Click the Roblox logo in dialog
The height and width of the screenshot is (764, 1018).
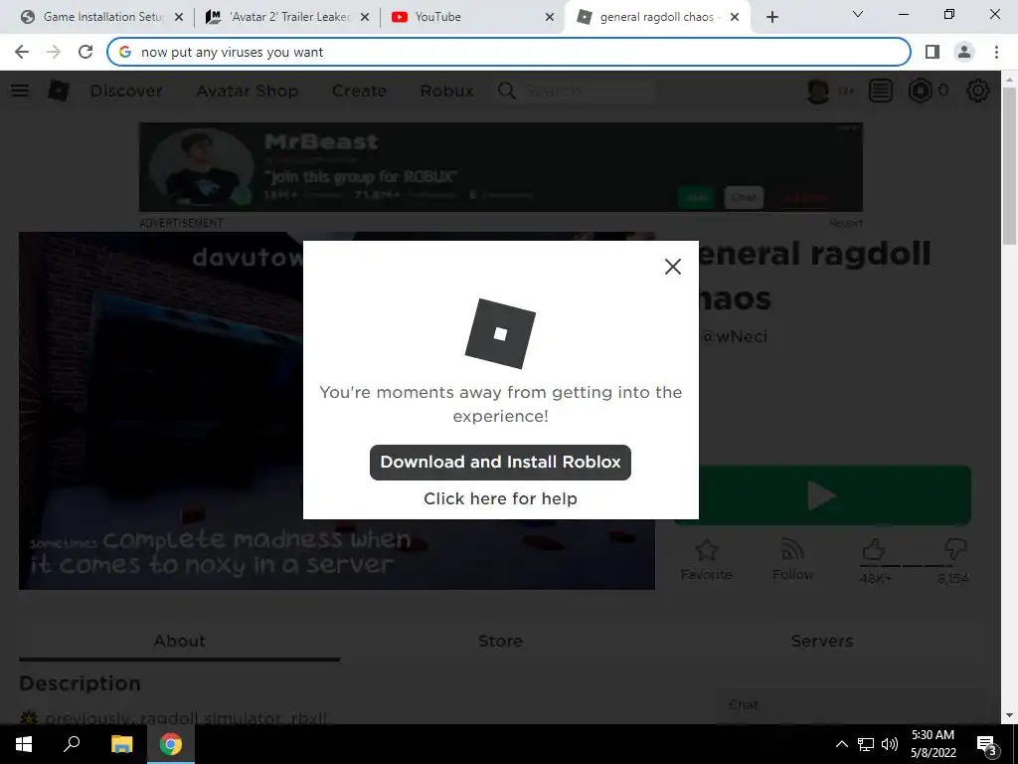click(x=500, y=333)
